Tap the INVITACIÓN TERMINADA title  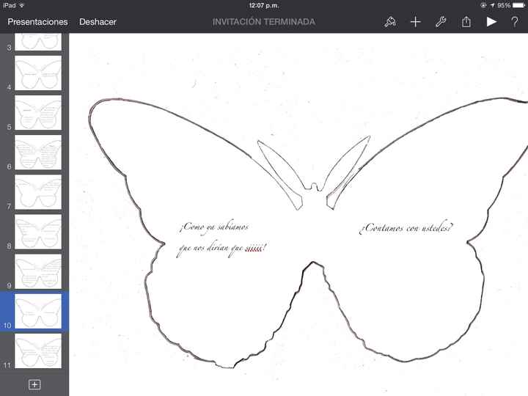pos(263,22)
